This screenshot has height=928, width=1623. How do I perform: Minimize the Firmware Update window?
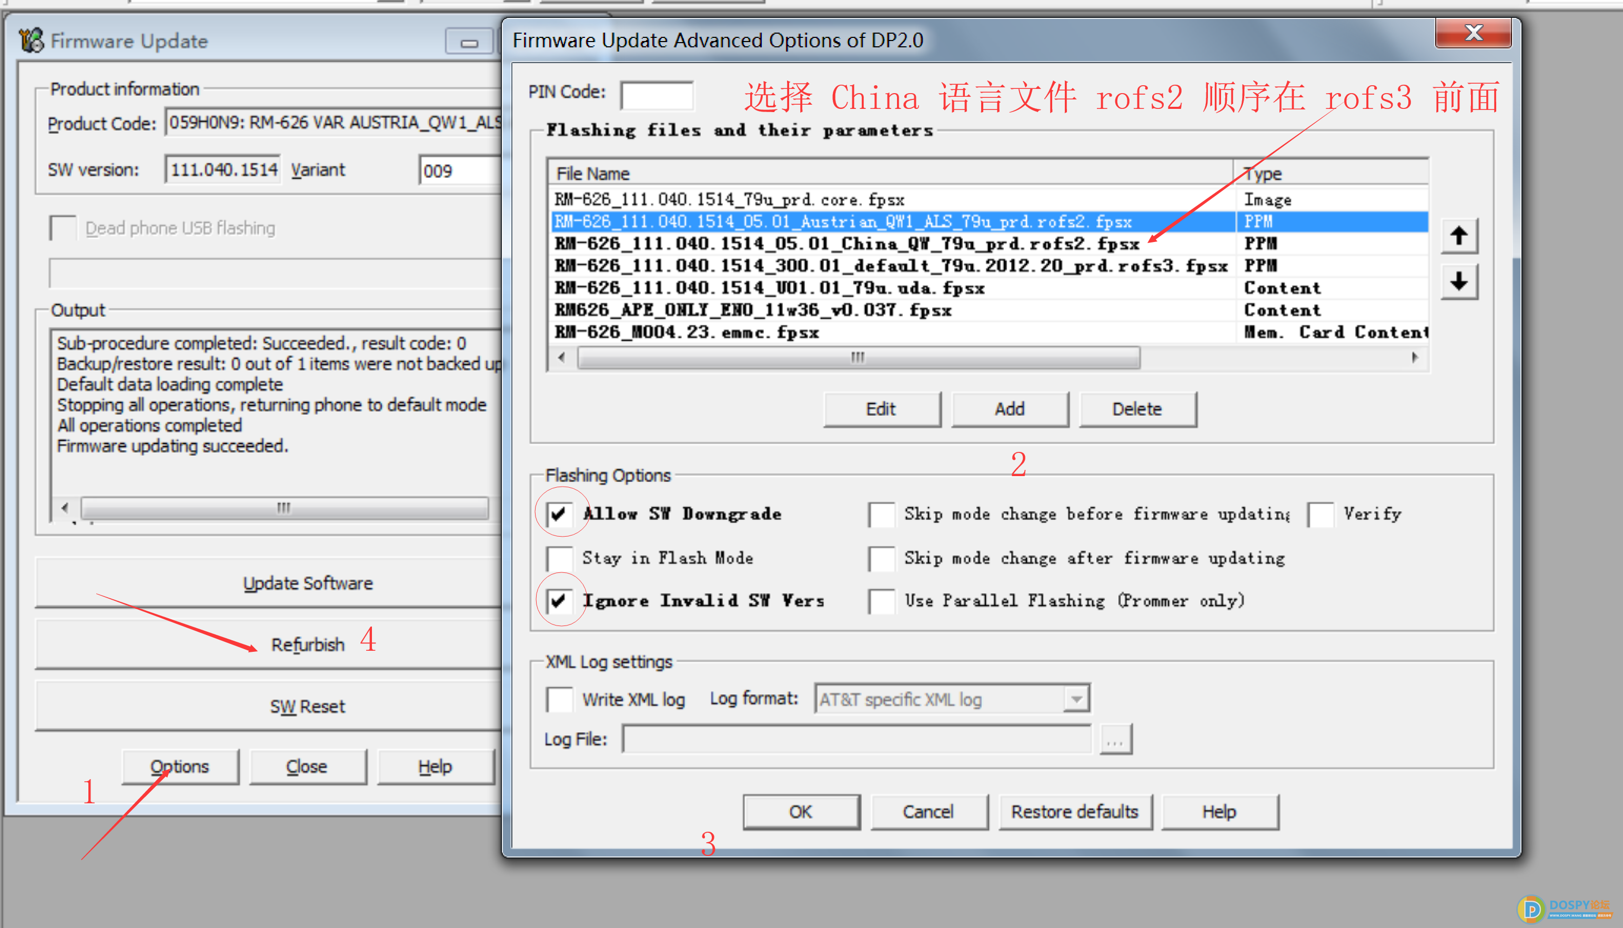(470, 43)
